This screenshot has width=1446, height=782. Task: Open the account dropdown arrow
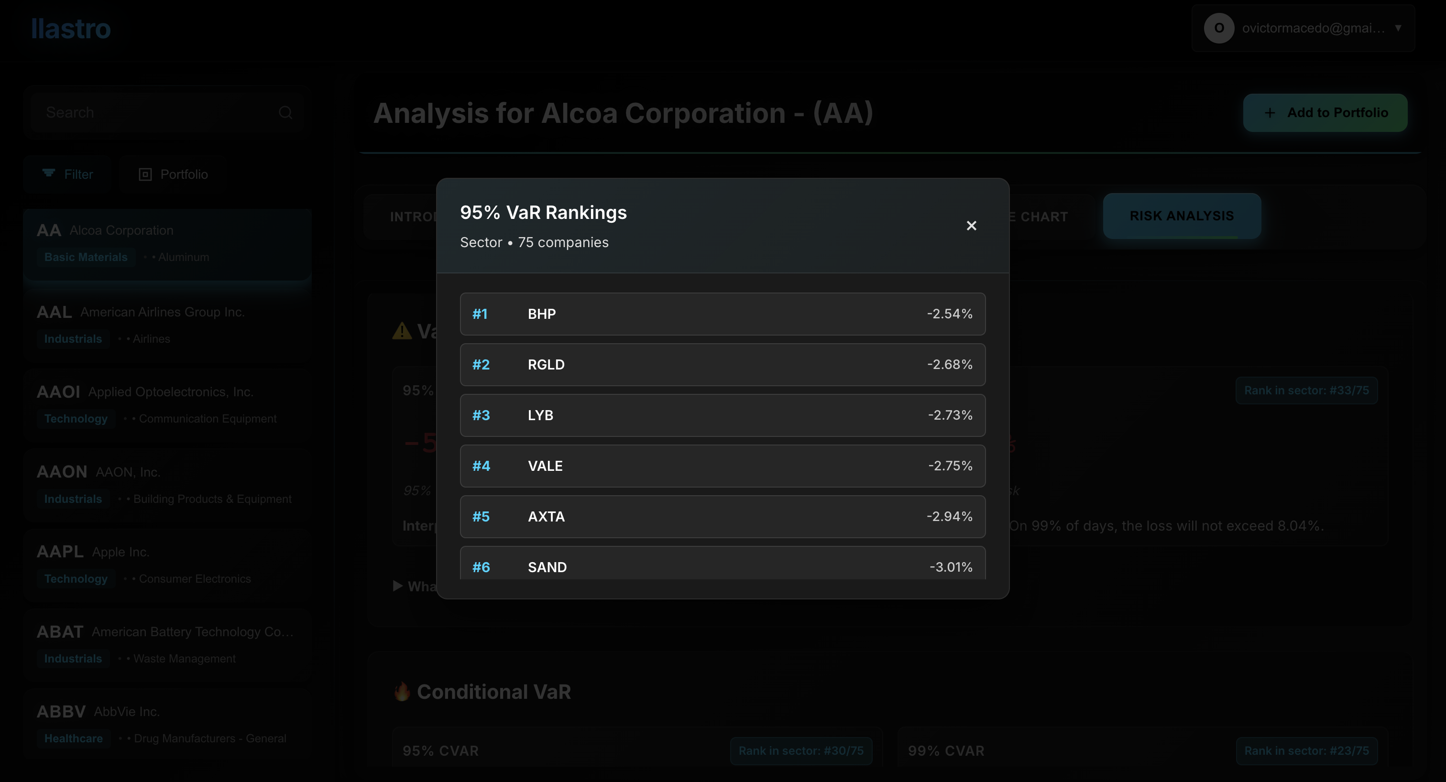1398,28
